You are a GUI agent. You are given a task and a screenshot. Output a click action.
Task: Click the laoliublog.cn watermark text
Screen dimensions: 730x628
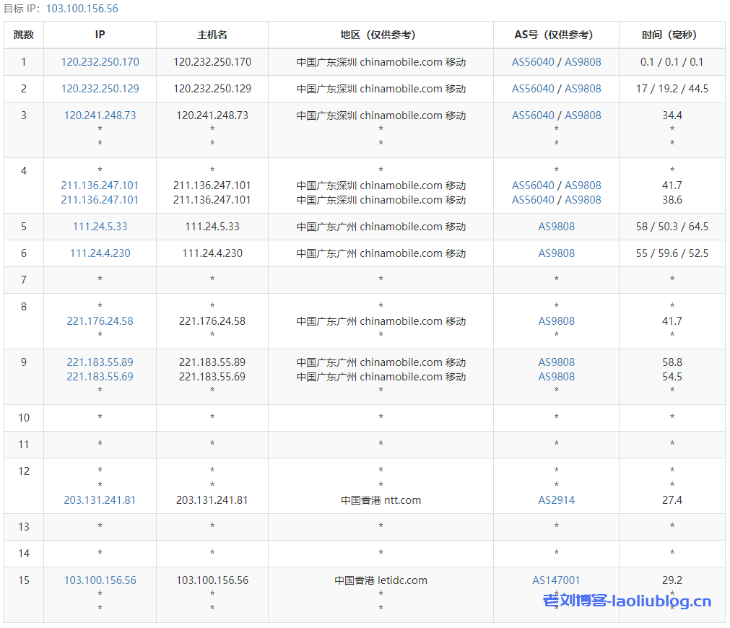tap(627, 601)
